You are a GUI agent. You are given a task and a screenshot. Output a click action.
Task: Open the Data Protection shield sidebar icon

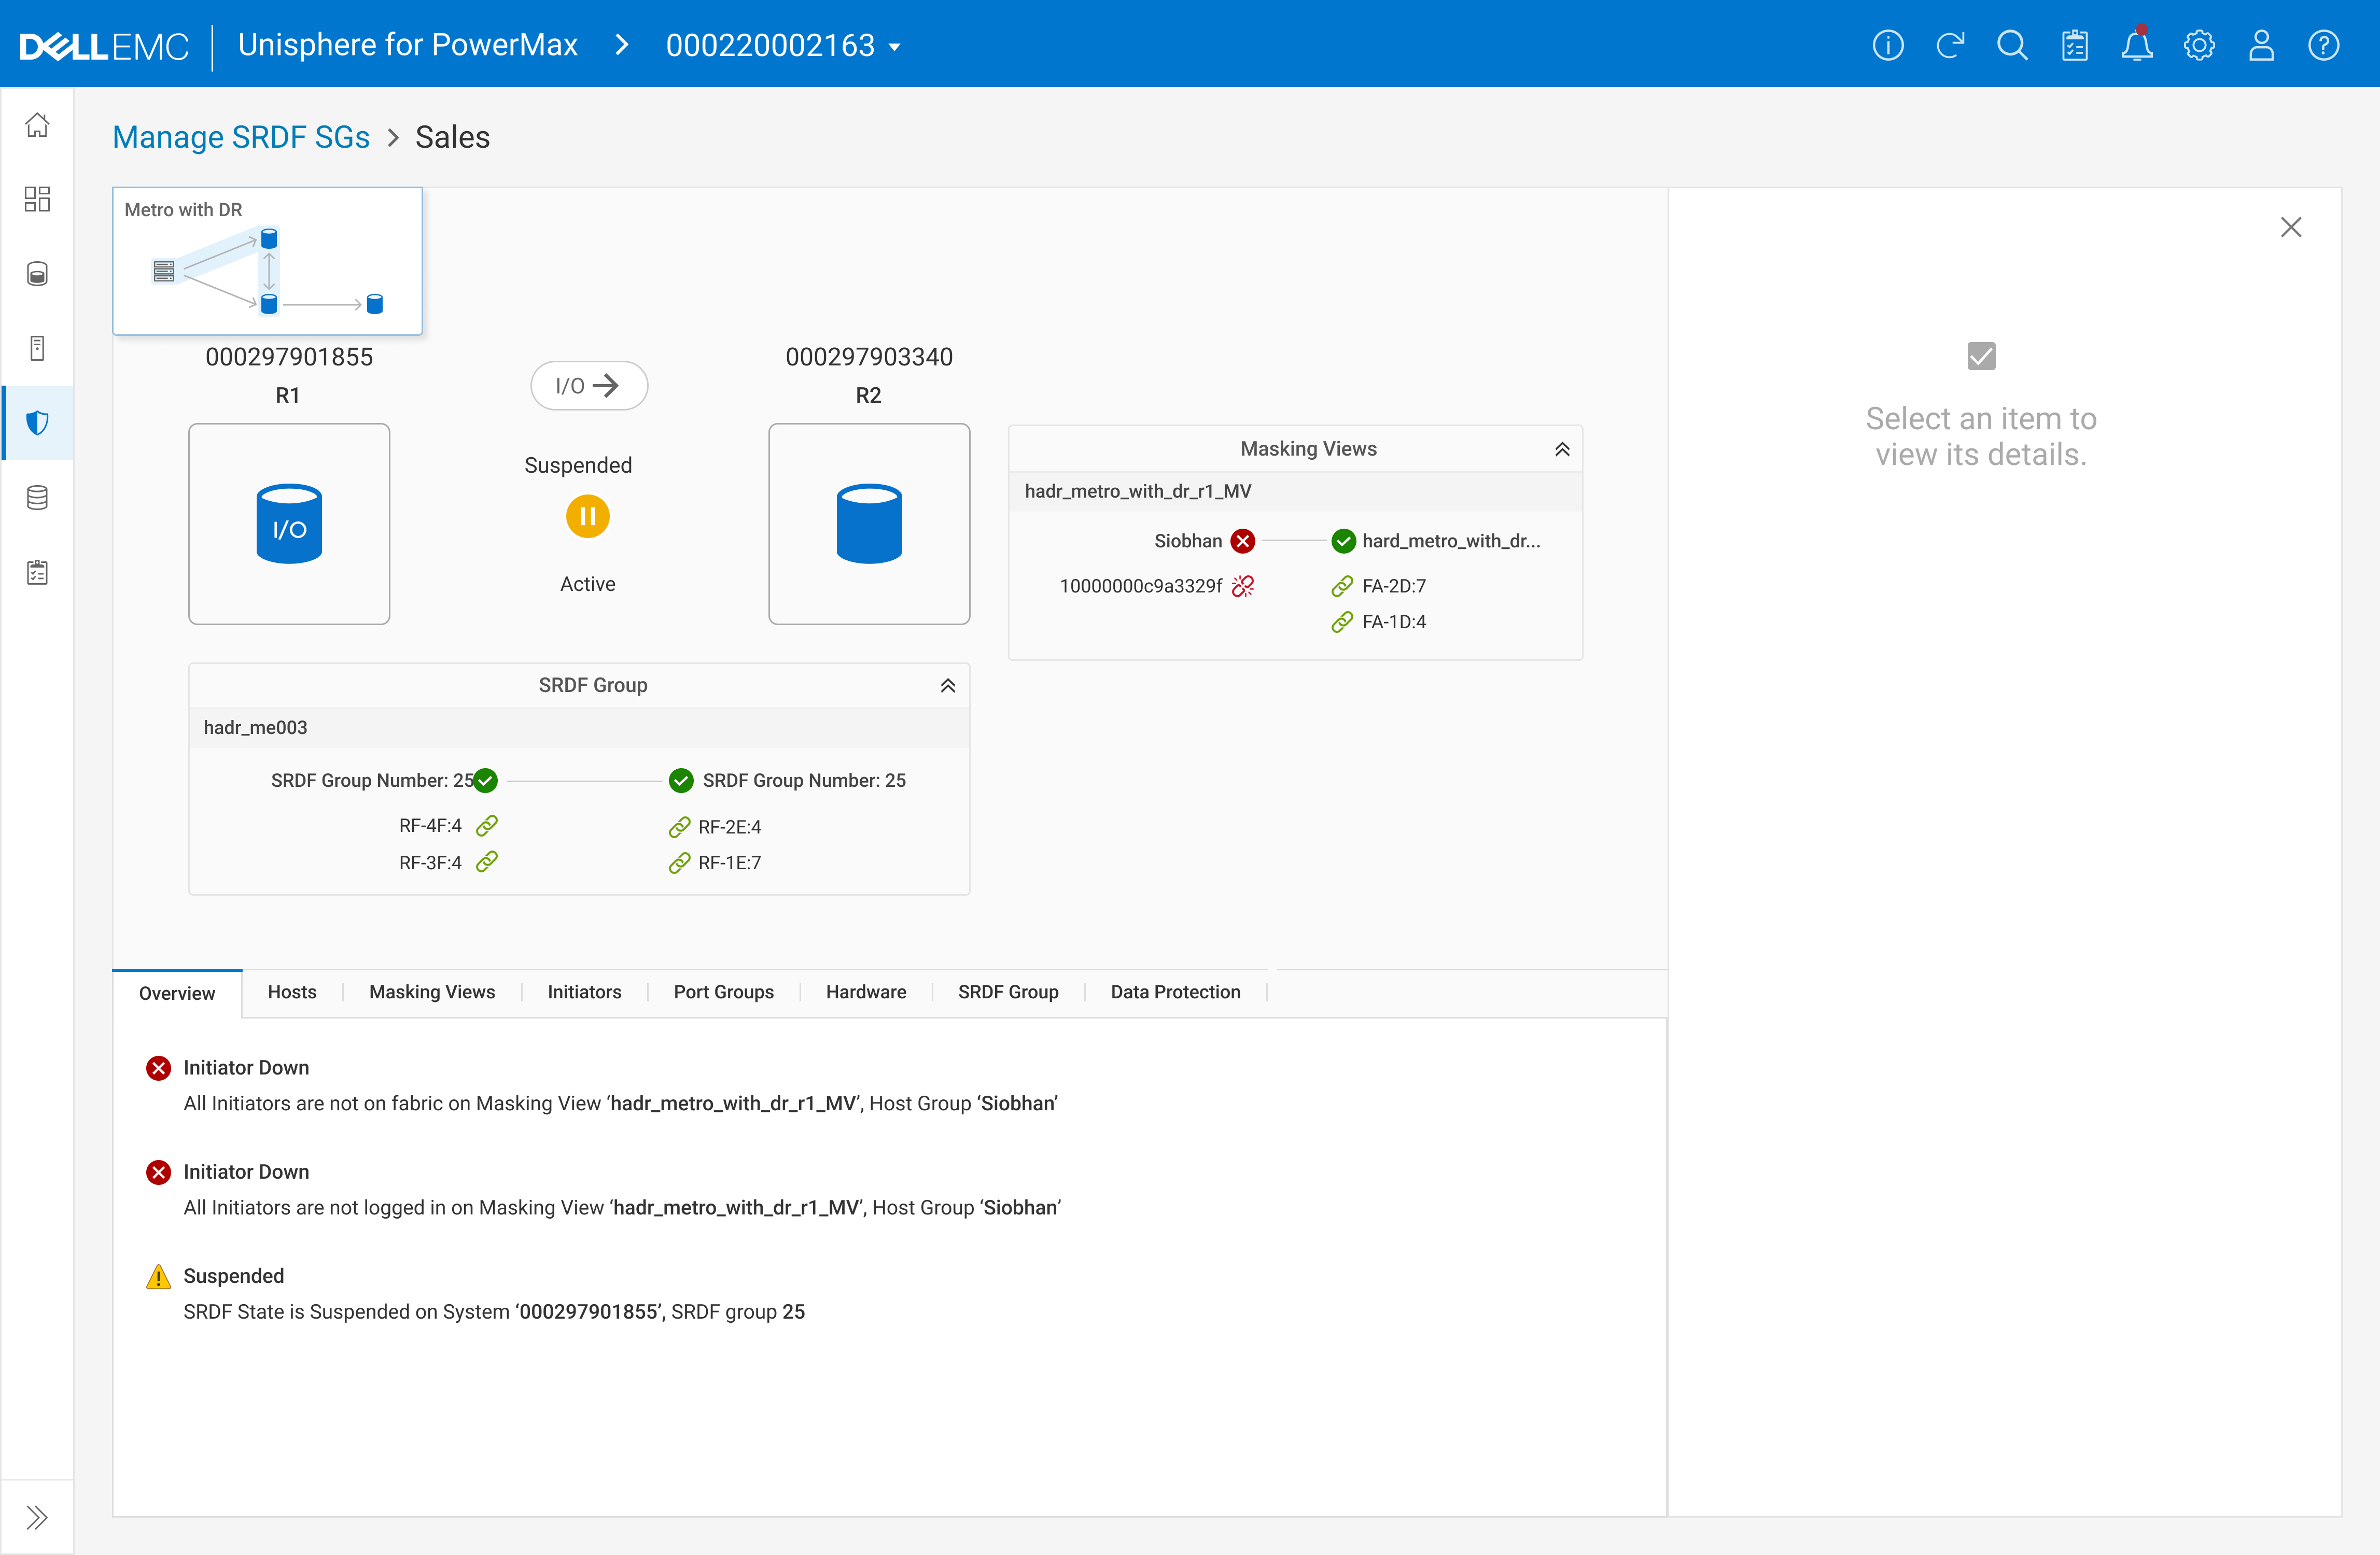tap(37, 423)
